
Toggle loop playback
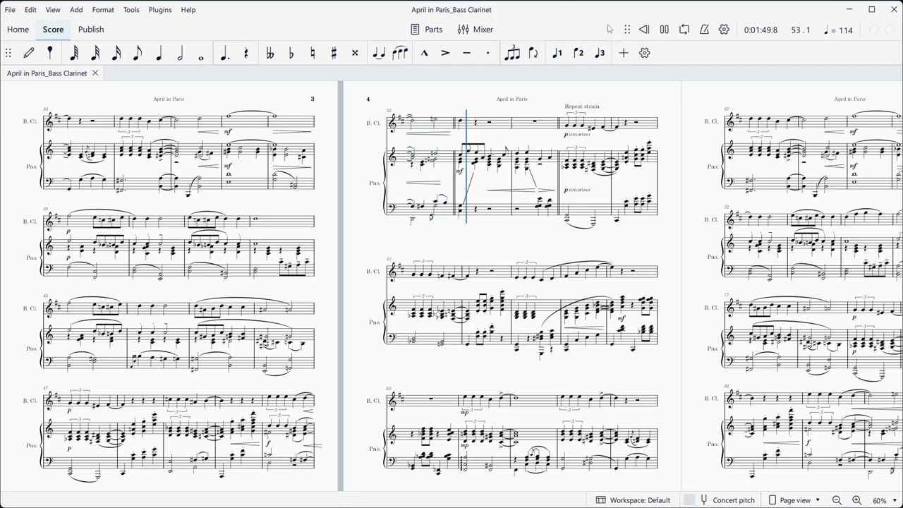[x=684, y=30]
